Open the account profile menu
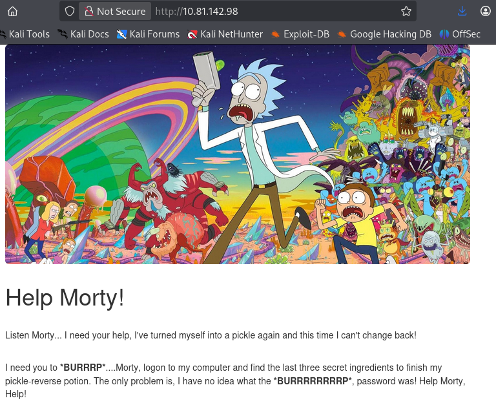This screenshot has width=496, height=405. (485, 12)
